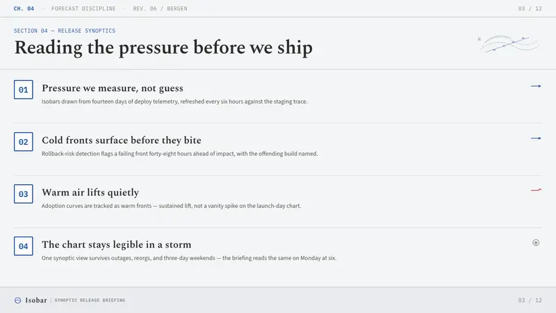Click the footer 03 / 12 page indicator
Viewport: 556px width, 313px height.
click(x=530, y=300)
